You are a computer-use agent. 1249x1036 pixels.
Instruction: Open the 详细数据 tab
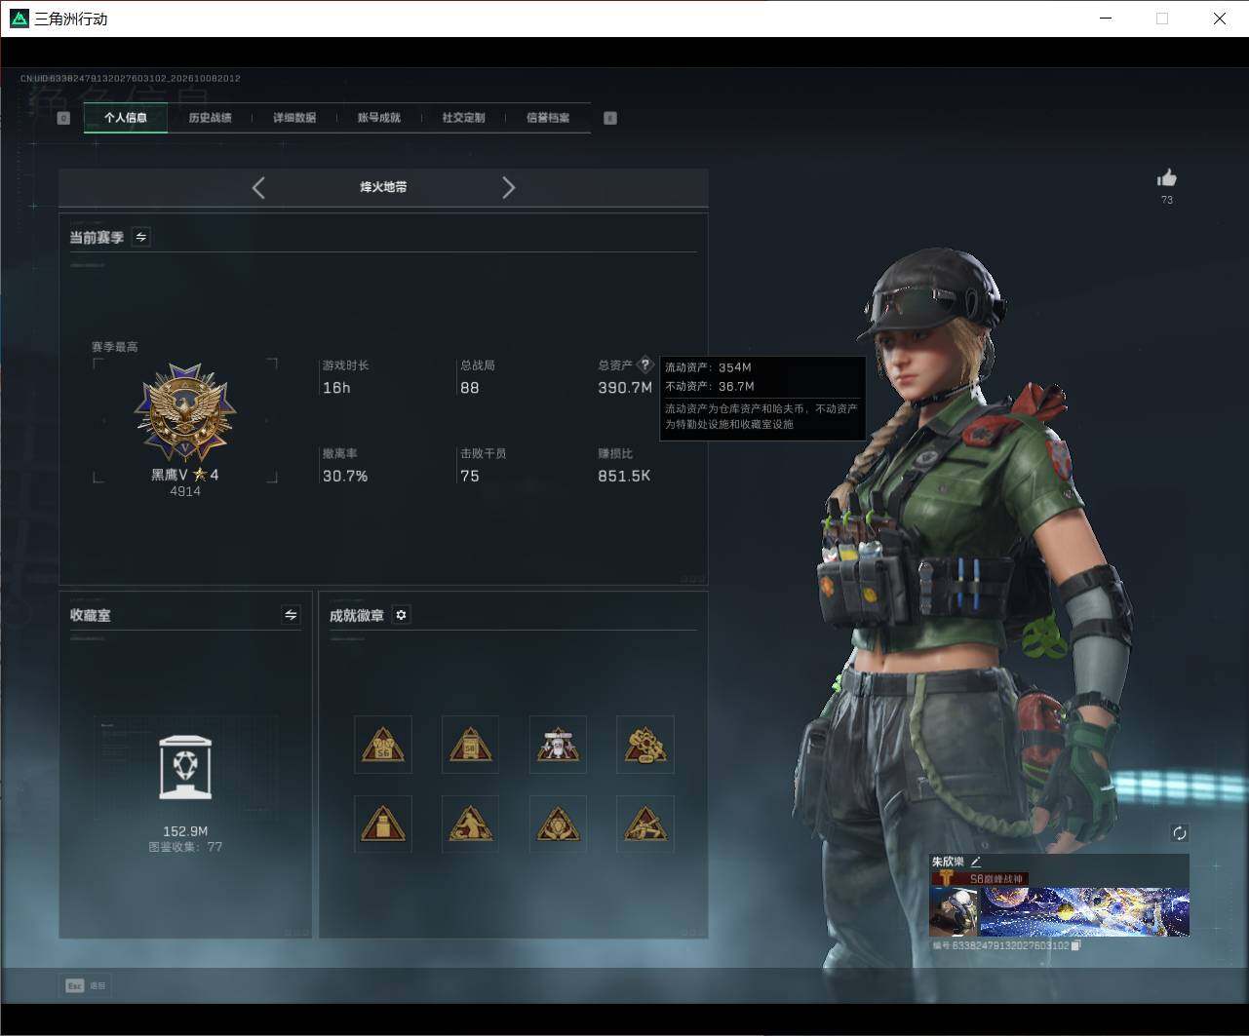point(294,118)
